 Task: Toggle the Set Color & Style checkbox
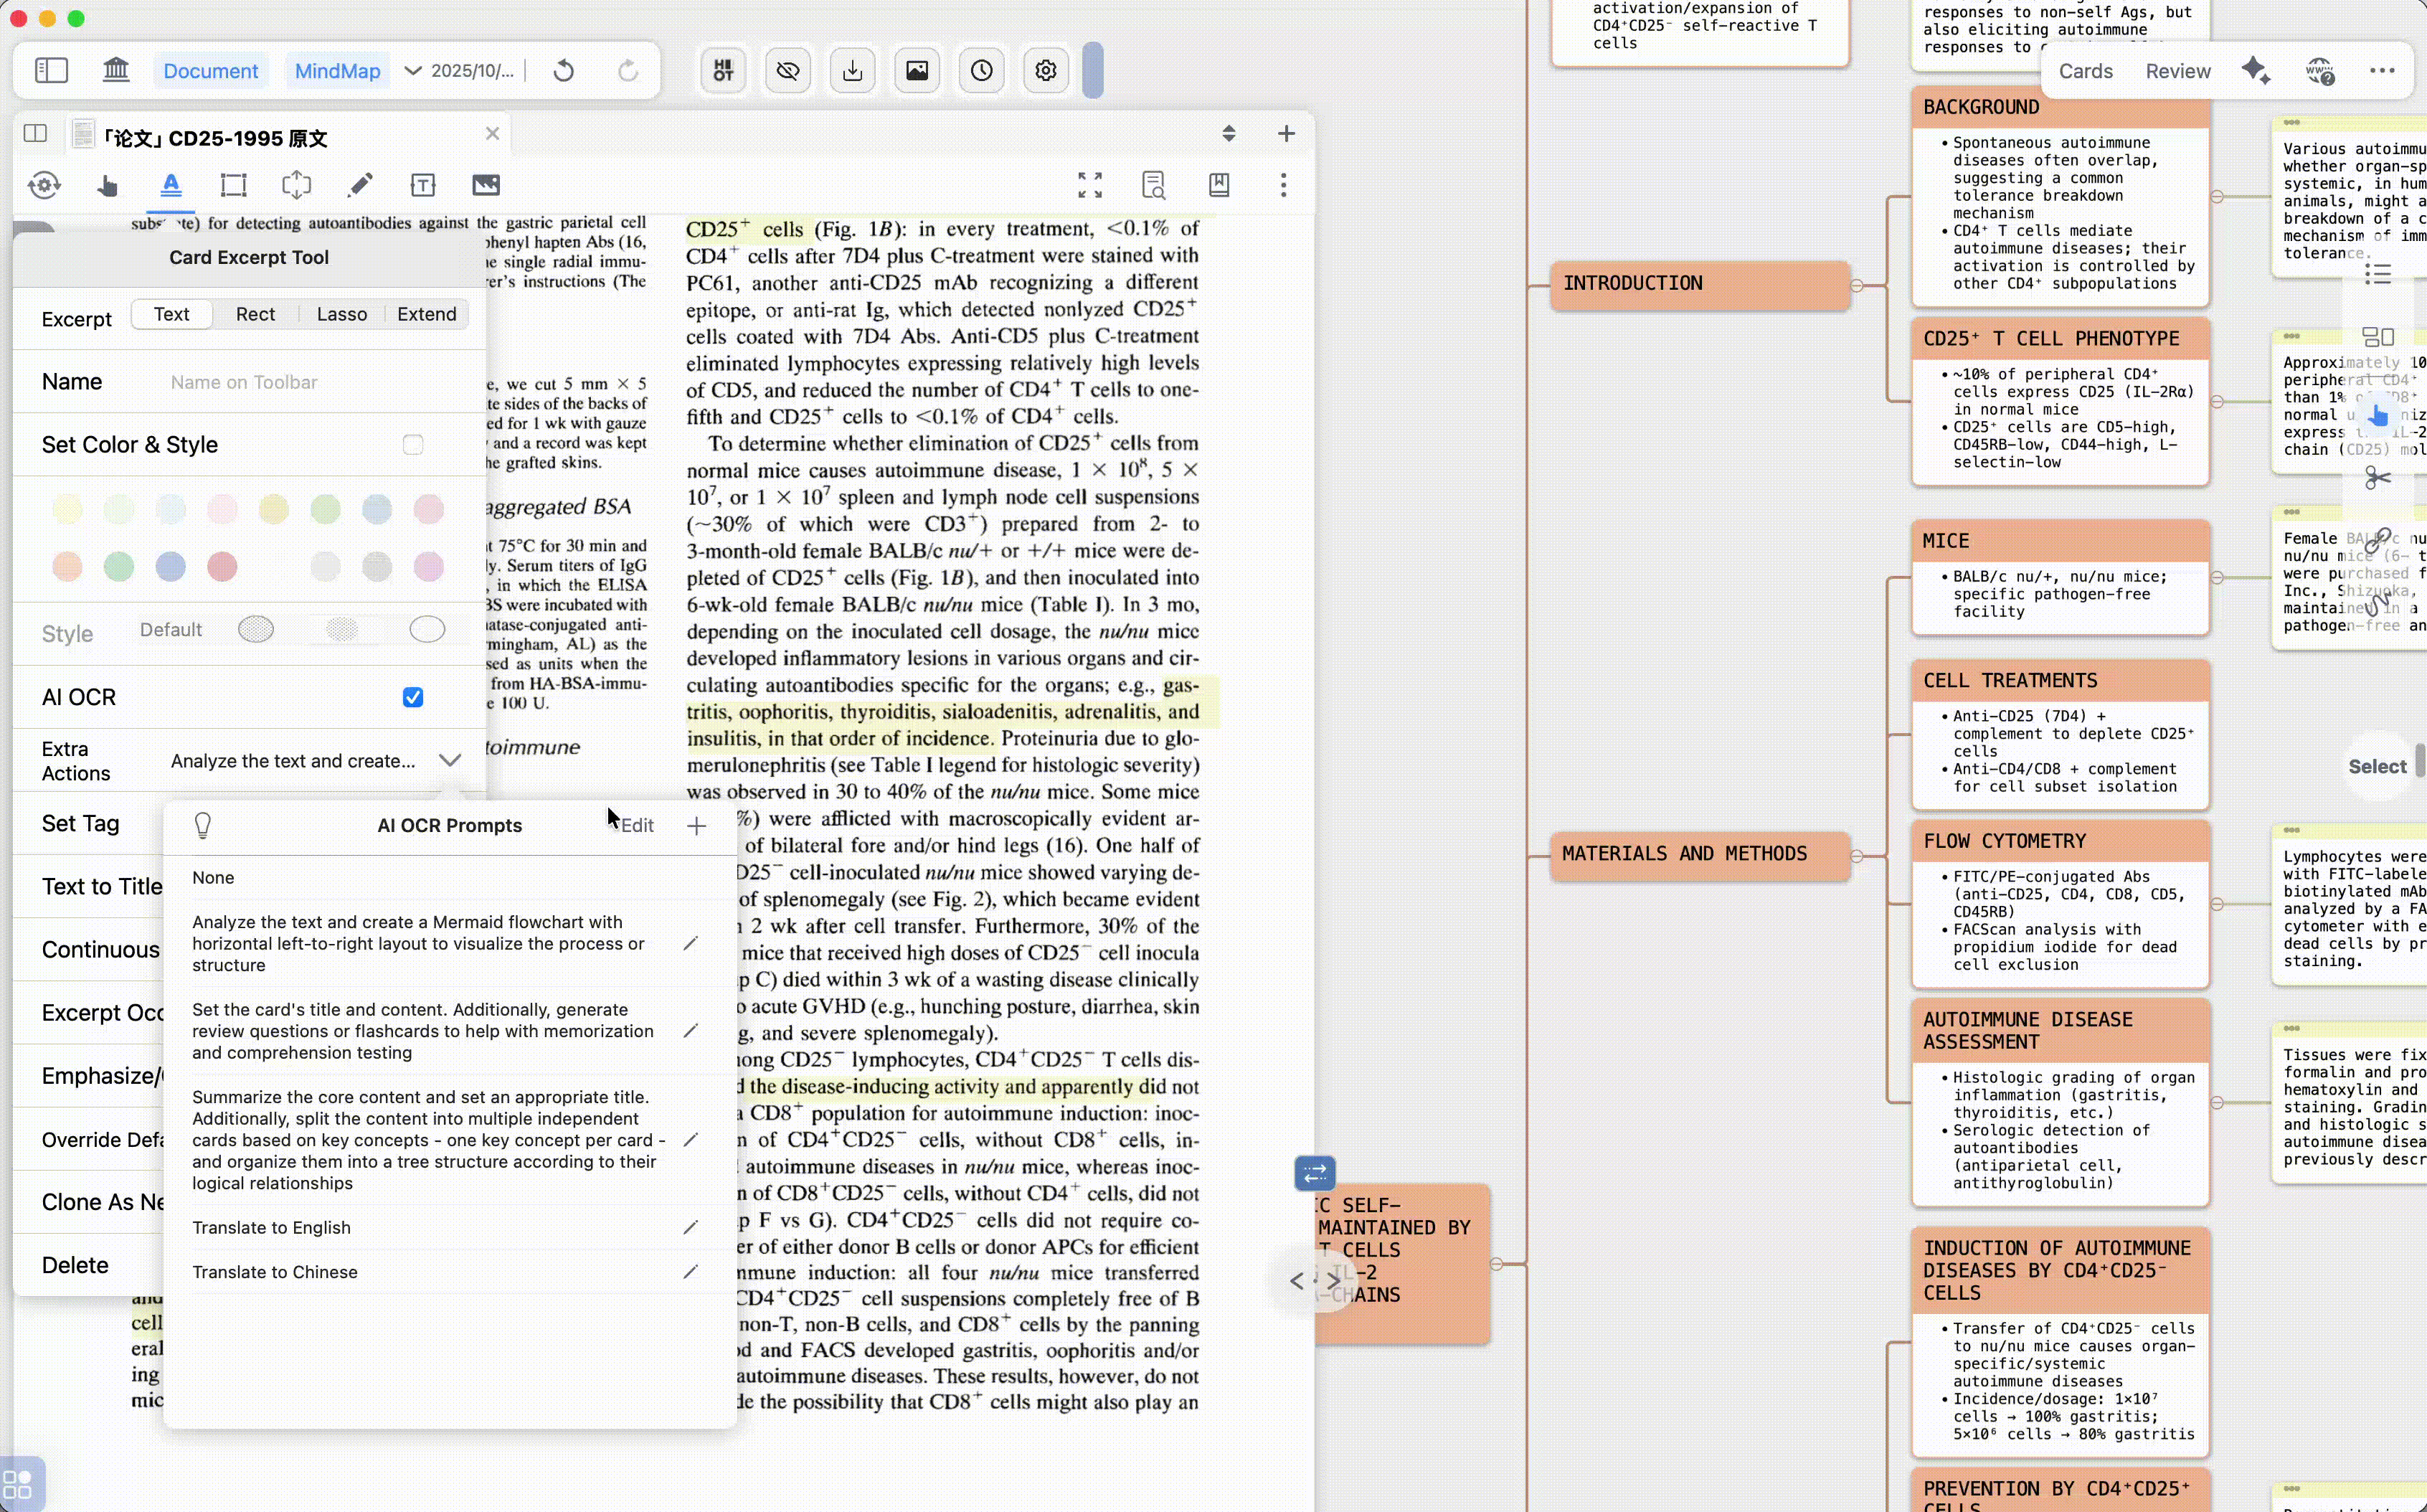tap(412, 444)
